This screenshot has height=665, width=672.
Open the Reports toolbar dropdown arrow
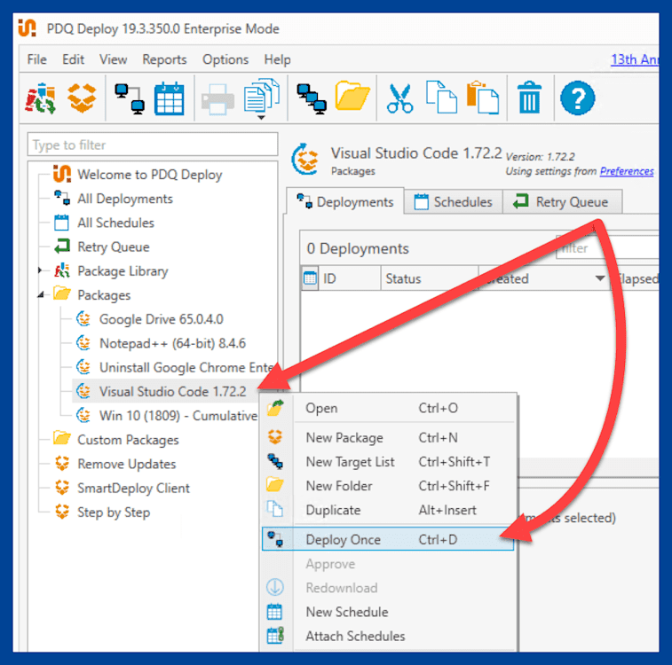coord(261,117)
